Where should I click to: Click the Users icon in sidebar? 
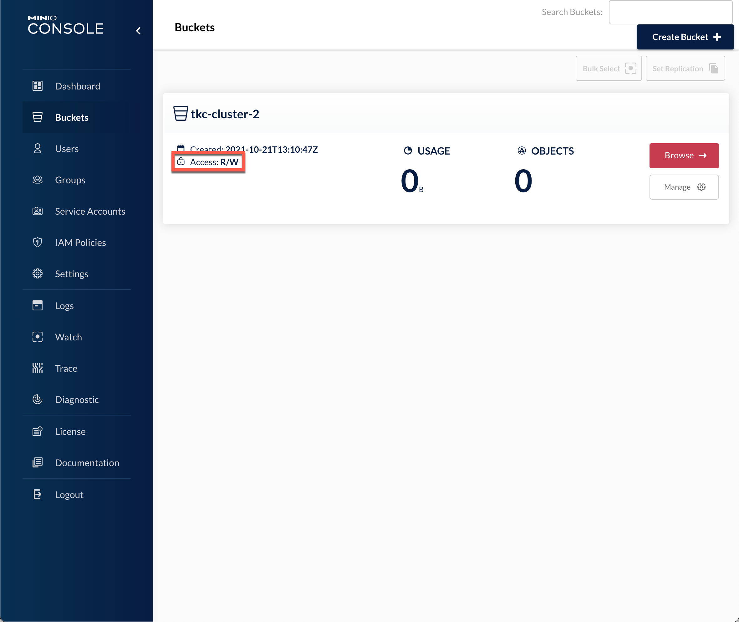pyautogui.click(x=38, y=148)
